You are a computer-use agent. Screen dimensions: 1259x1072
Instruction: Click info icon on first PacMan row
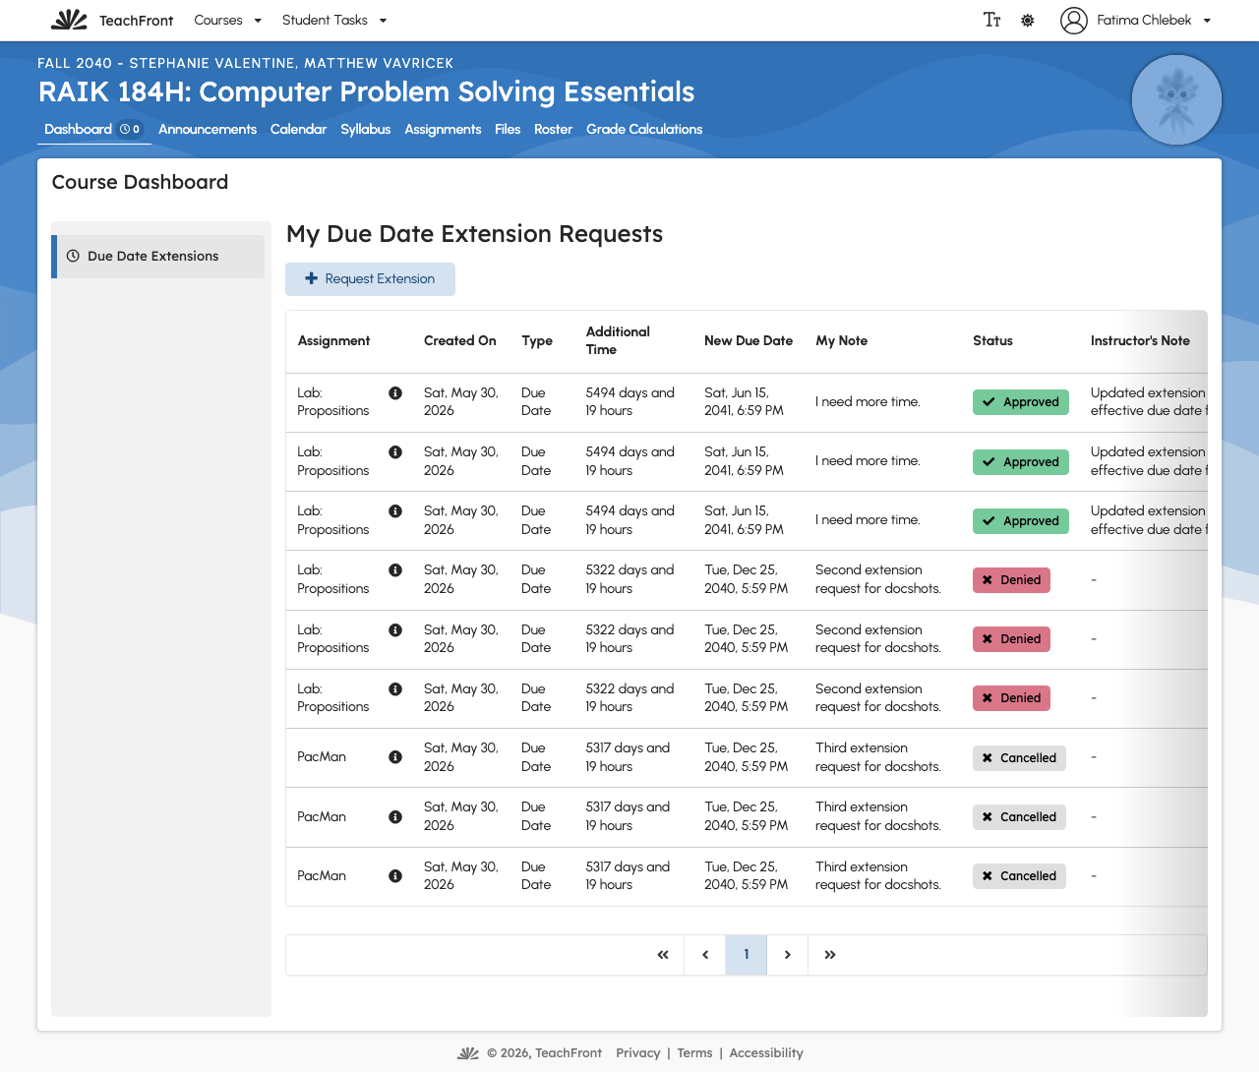click(x=395, y=757)
